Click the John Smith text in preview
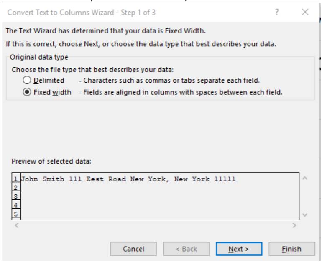 click(43, 179)
